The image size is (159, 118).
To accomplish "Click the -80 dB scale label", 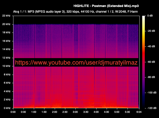I will (x=151, y=77).
